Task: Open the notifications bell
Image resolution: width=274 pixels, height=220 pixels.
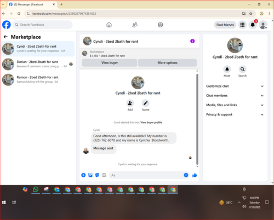Action: (x=253, y=25)
